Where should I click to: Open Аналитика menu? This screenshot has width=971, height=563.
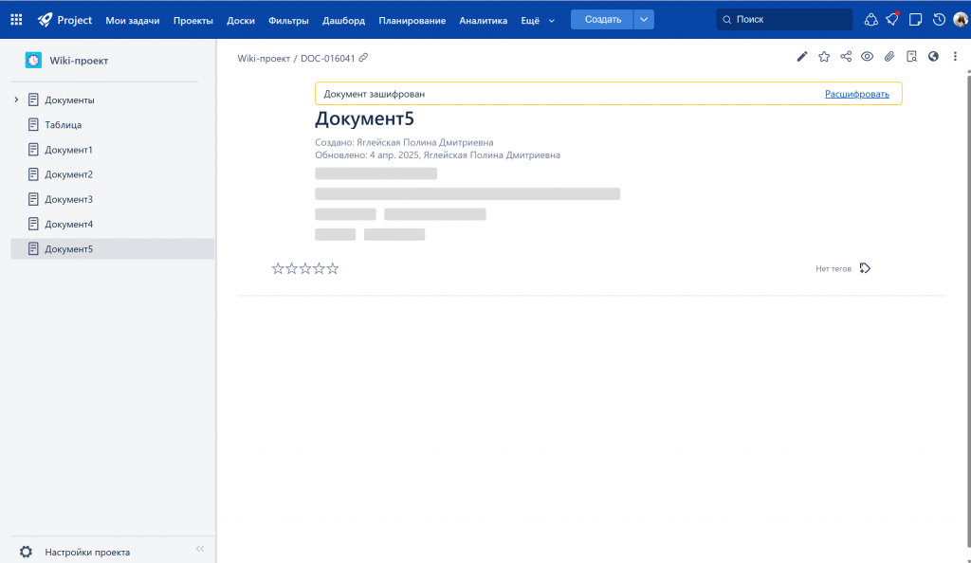coord(483,21)
